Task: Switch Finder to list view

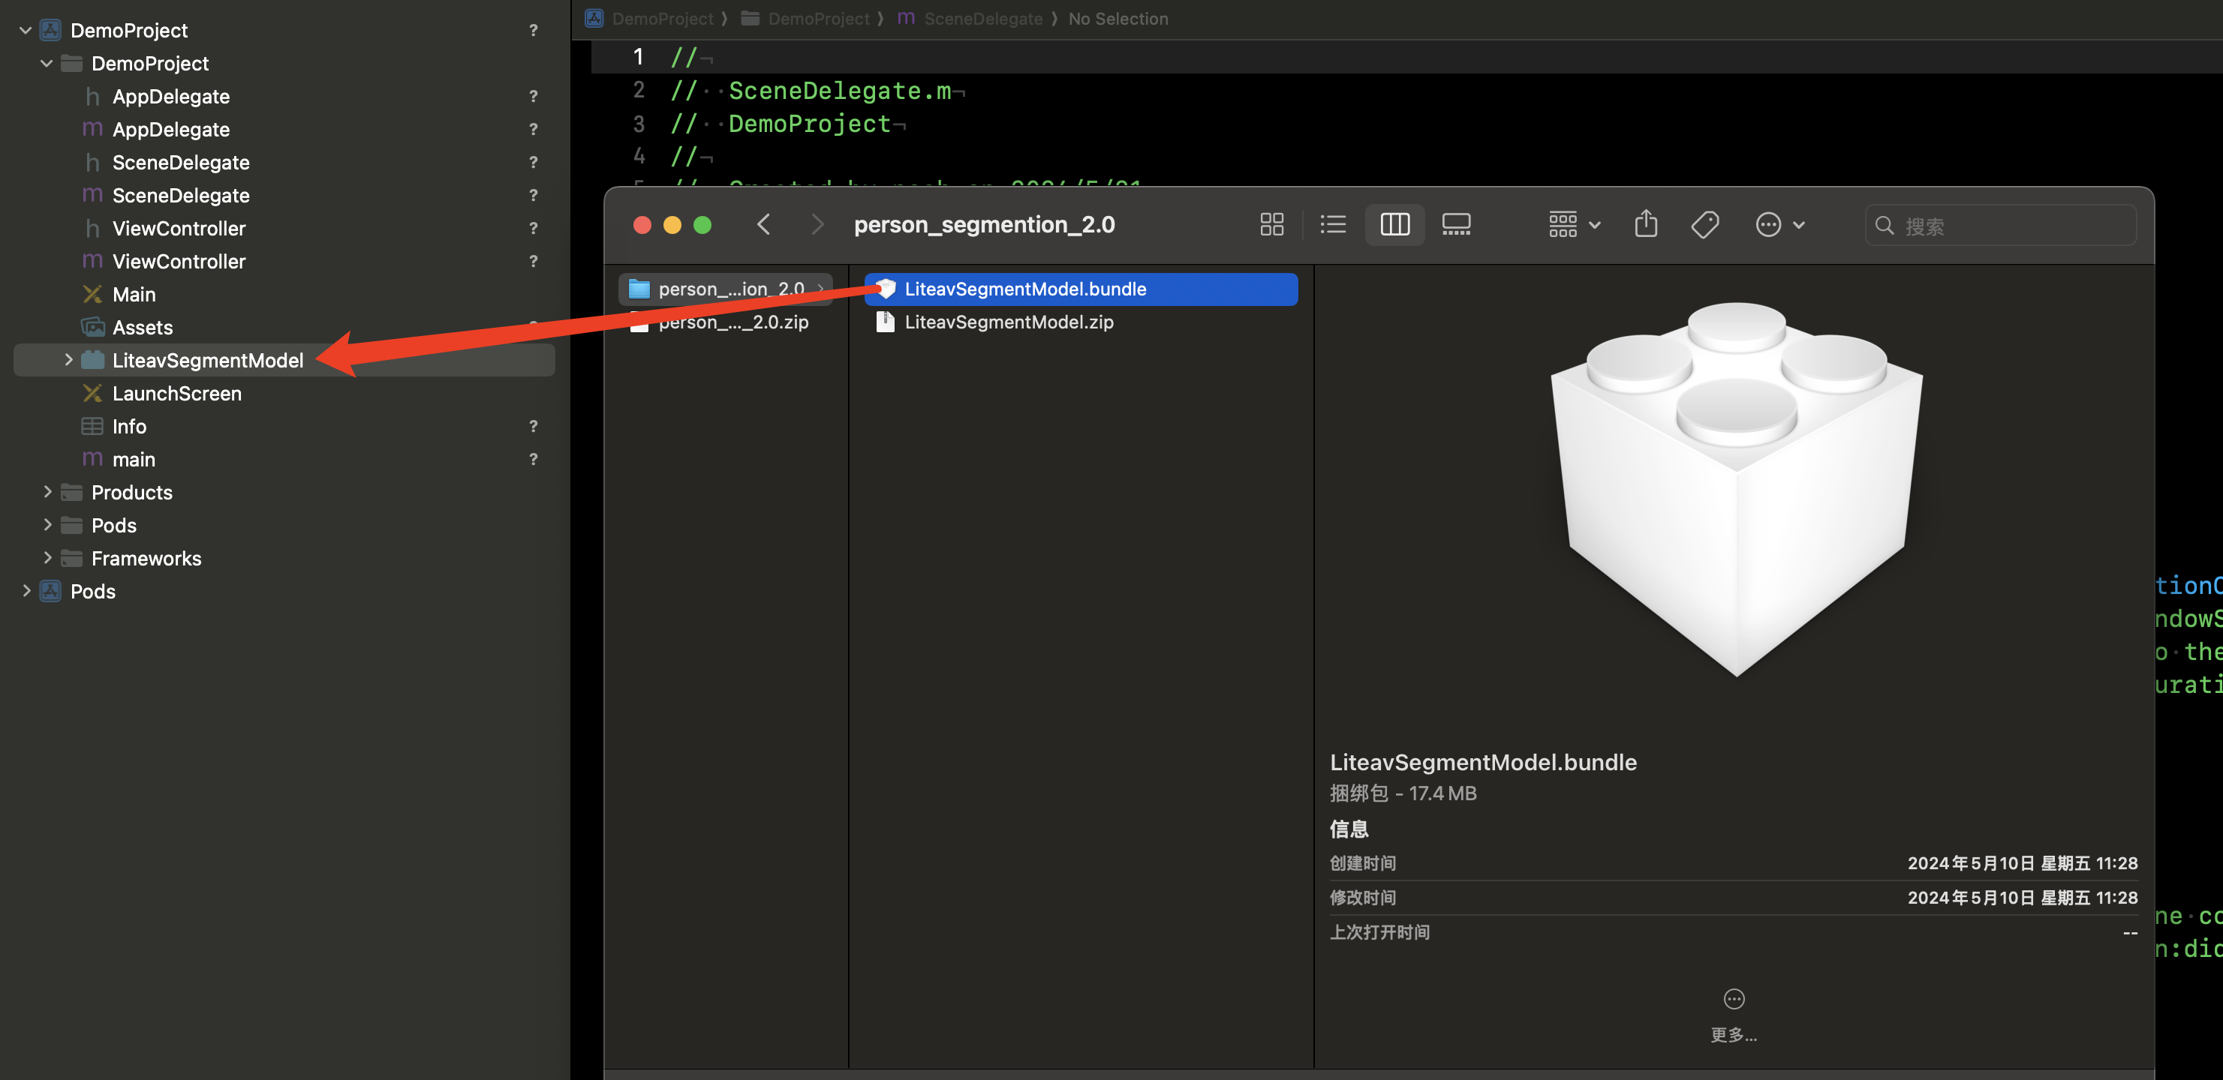Action: pos(1332,225)
